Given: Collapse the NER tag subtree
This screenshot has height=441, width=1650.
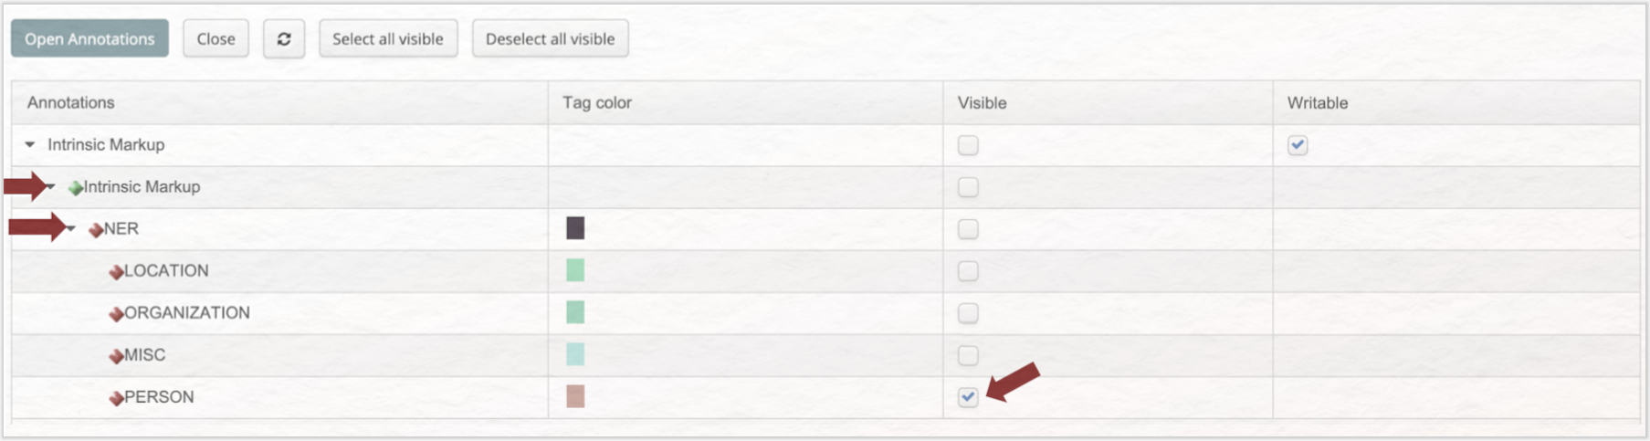Looking at the screenshot, I should (71, 228).
